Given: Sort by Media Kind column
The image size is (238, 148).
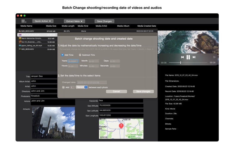Looking at the screenshot, I should pyautogui.click(x=83, y=26).
